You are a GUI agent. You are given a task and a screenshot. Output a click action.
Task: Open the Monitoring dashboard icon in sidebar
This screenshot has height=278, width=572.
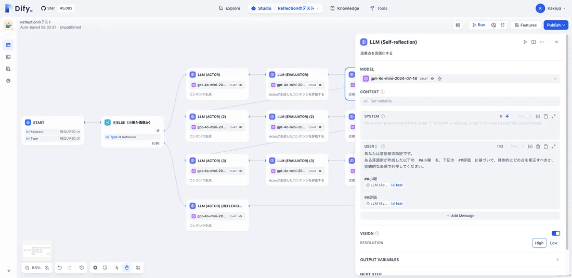tap(8, 81)
